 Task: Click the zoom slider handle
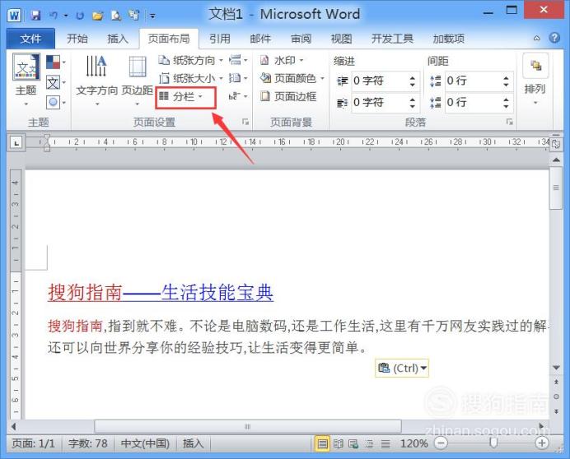[x=493, y=443]
